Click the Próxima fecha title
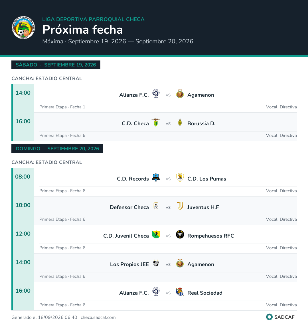308x332 pixels. 82,30
